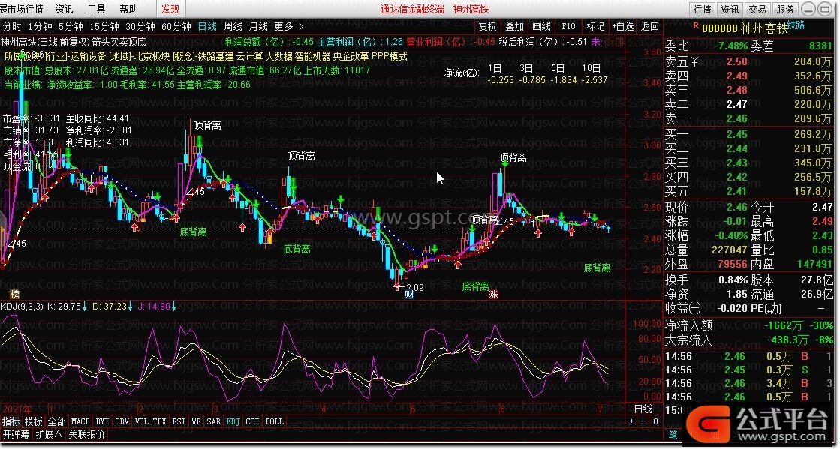Click the red R icon beside 000008

695,25
